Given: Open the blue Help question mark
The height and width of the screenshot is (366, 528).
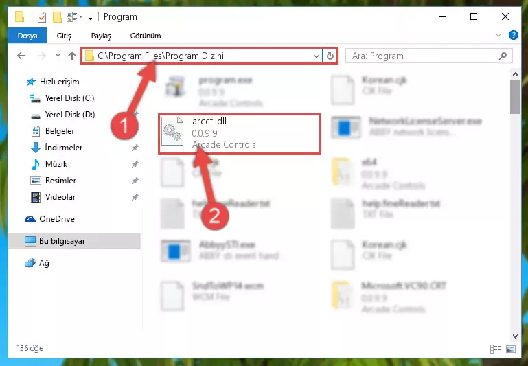Looking at the screenshot, I should (x=513, y=35).
